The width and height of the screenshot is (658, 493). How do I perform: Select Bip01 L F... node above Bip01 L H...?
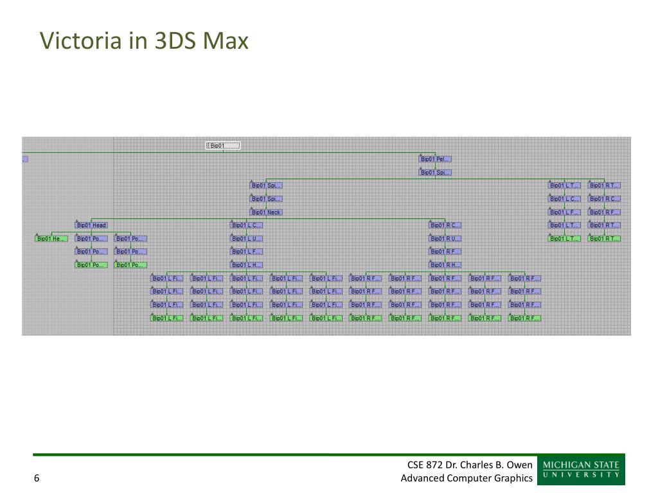[246, 252]
